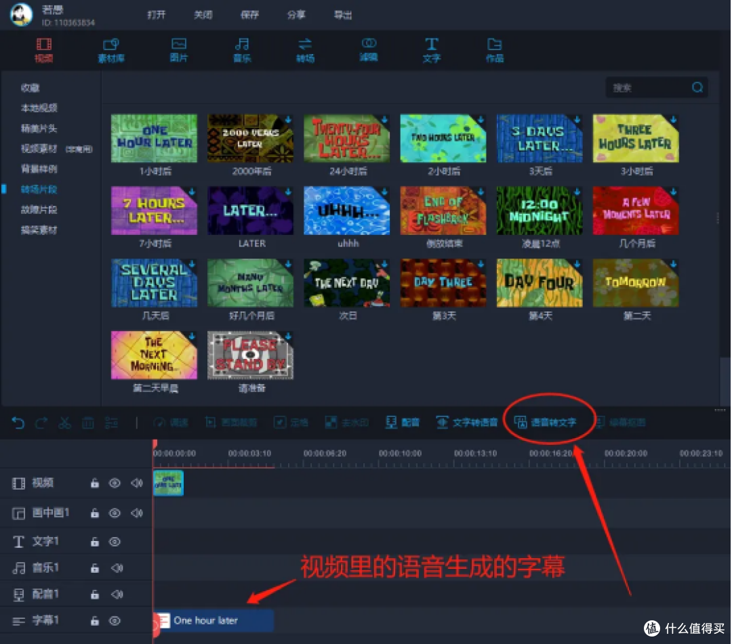The height and width of the screenshot is (644, 732).
Task: Click the speed adjust tool with gauge icon
Action: (x=171, y=423)
